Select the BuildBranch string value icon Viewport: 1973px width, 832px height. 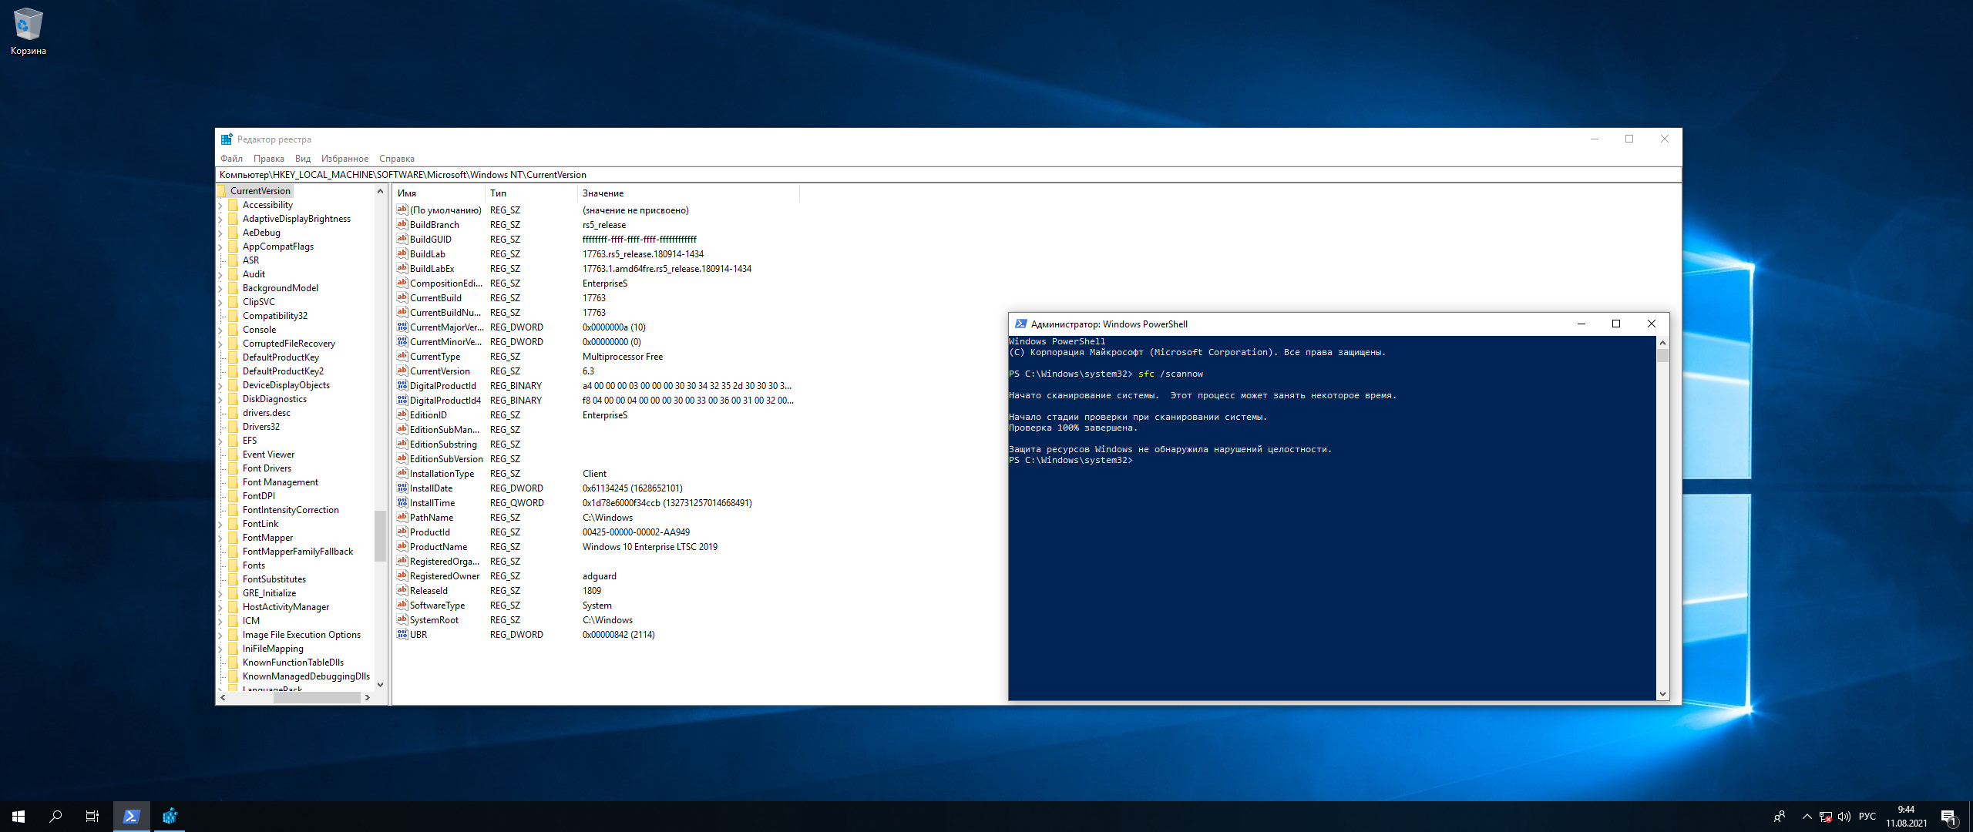[402, 224]
